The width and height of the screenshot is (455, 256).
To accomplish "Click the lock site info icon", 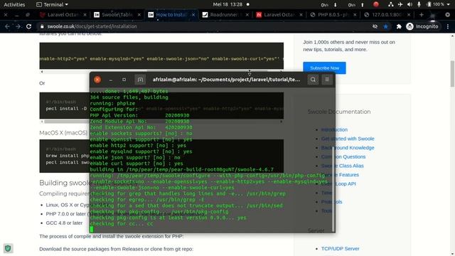I will click(42, 26).
